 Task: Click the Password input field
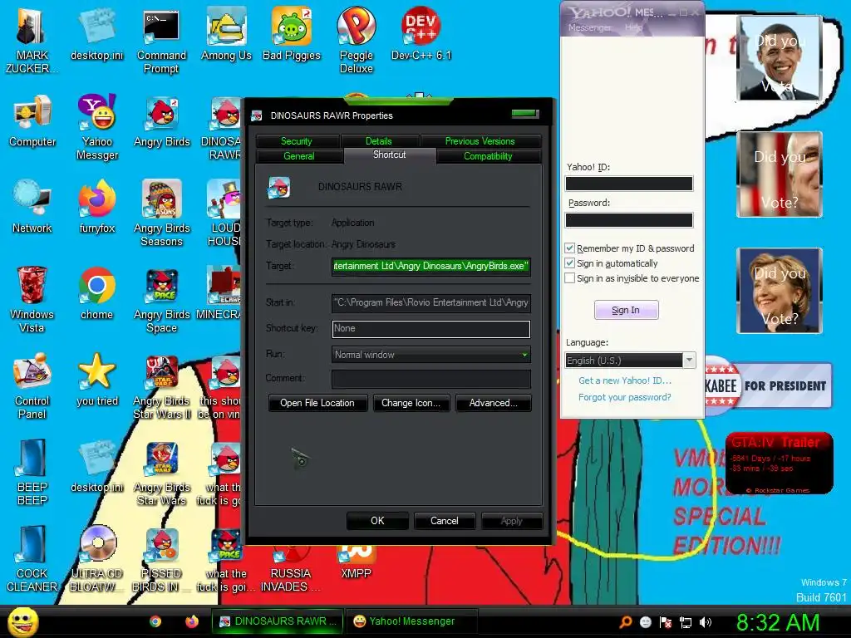click(x=629, y=219)
